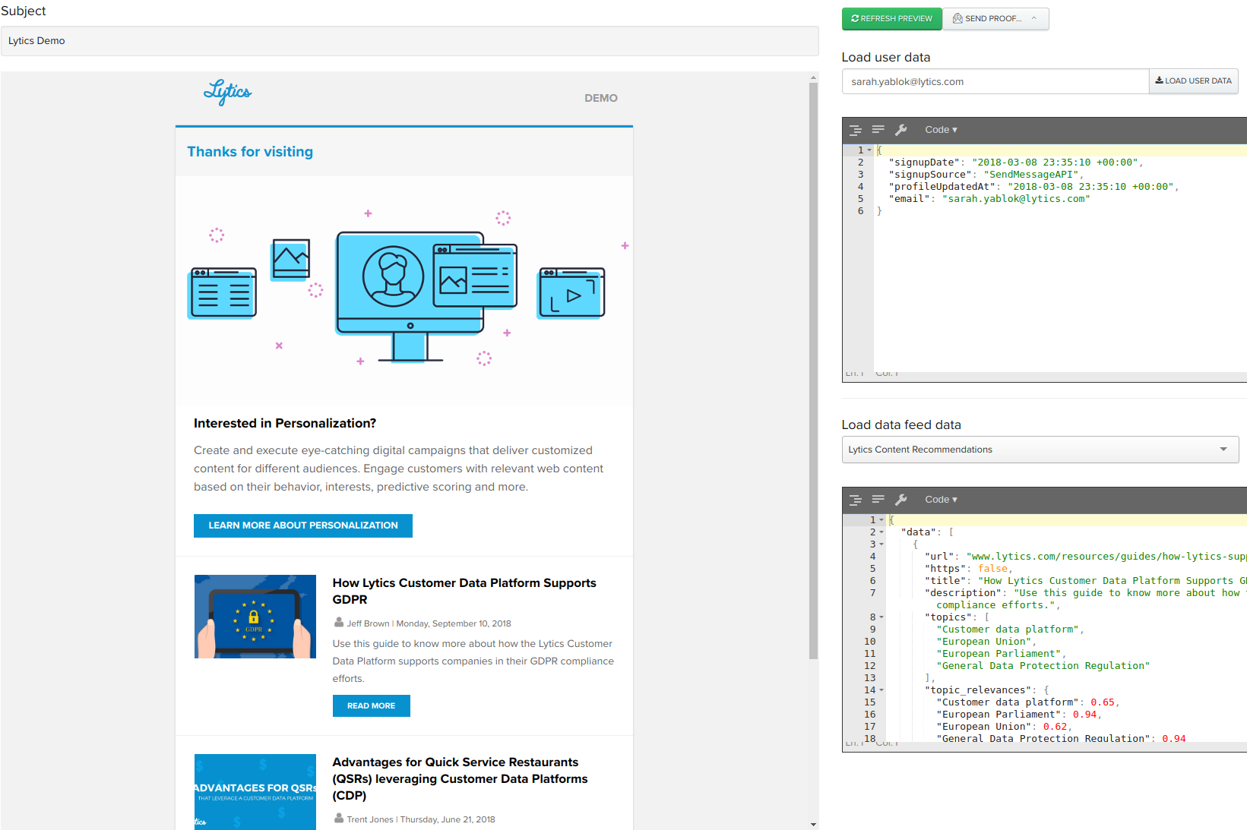
Task: Click the Subject field containing Lytics Demo
Action: click(410, 41)
